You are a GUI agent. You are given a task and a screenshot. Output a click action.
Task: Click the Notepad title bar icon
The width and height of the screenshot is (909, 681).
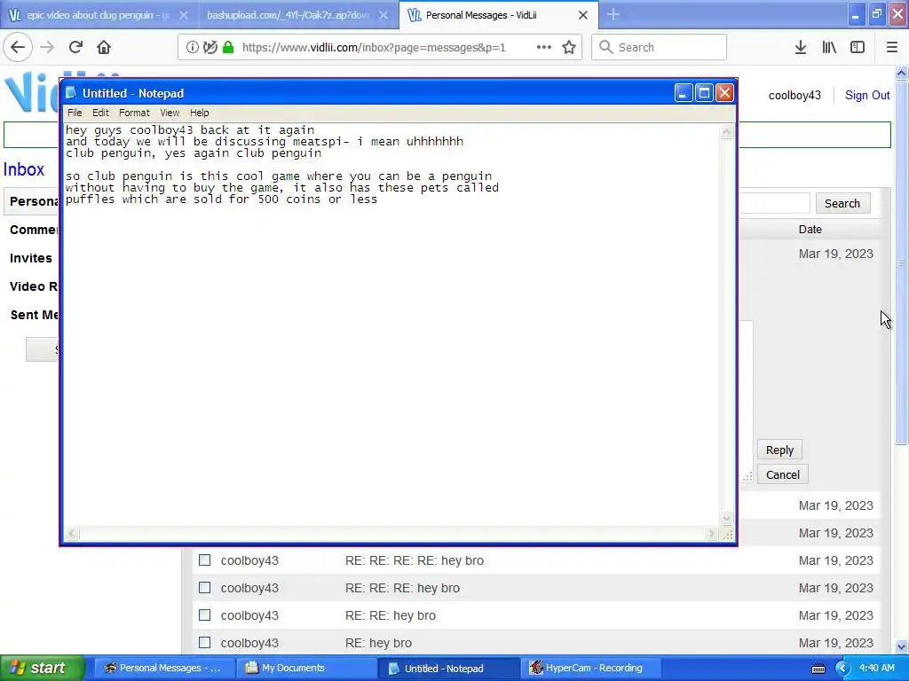pos(71,93)
